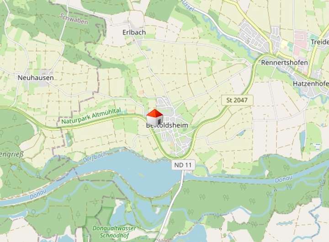Click the Ussel river label at top

[187, 6]
